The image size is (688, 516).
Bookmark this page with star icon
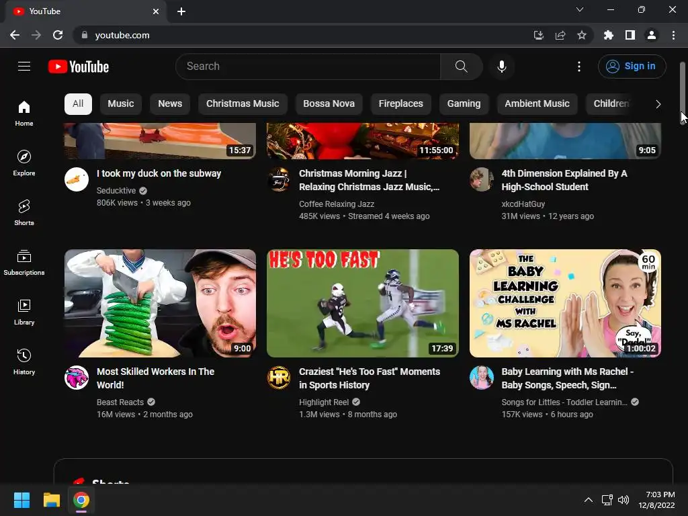[582, 35]
